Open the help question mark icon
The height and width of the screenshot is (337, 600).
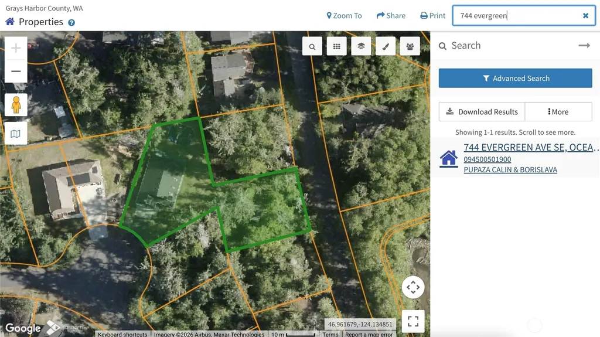click(71, 23)
